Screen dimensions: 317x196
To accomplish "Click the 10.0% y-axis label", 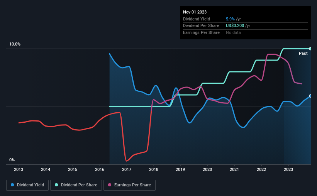I will click(15, 44).
